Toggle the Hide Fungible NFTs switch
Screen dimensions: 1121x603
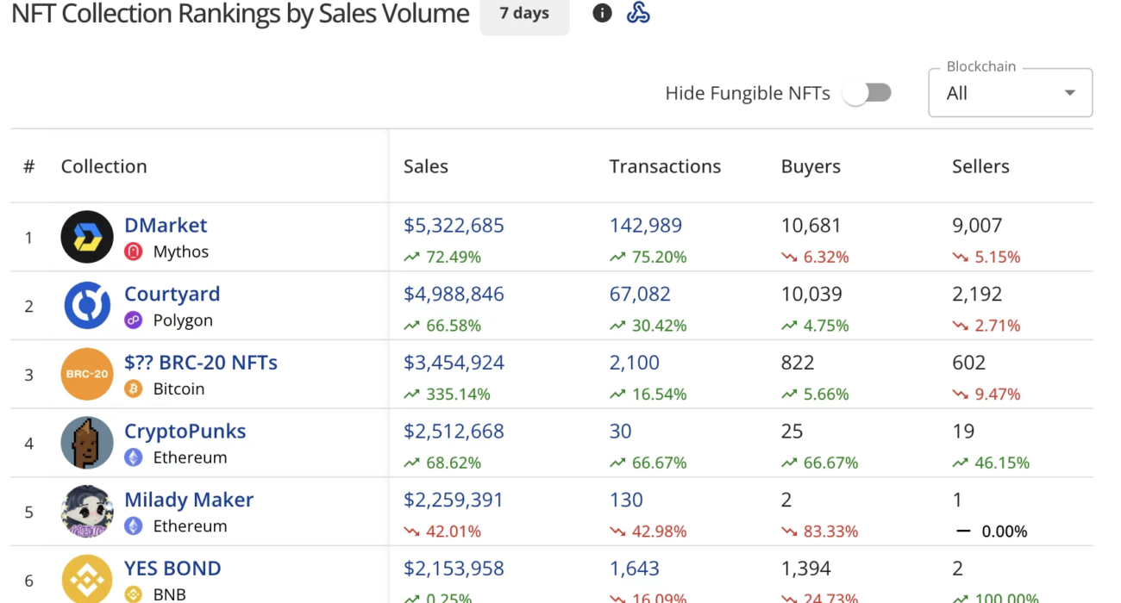pos(867,93)
